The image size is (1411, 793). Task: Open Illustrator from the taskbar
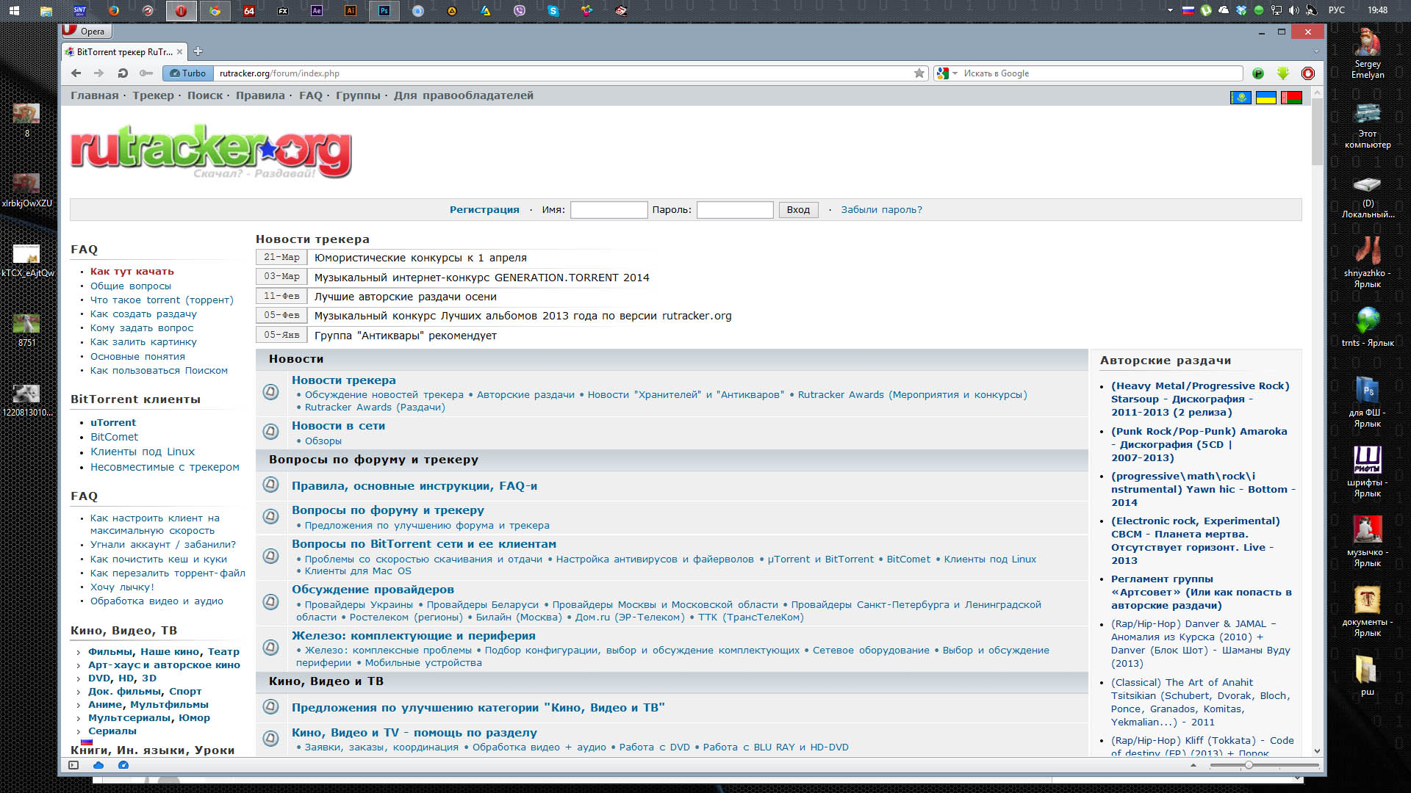click(x=351, y=11)
